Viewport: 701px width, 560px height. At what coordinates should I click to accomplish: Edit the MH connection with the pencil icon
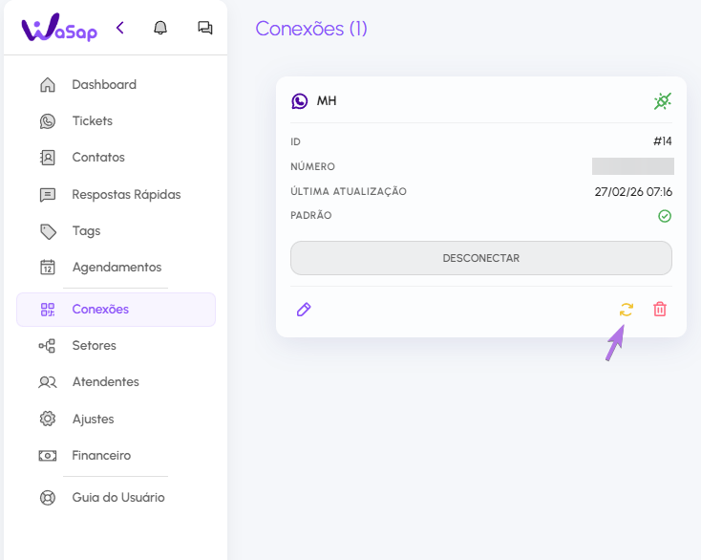click(304, 310)
